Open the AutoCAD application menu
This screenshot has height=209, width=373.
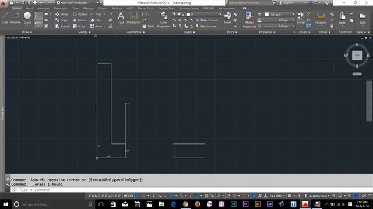(3, 3)
